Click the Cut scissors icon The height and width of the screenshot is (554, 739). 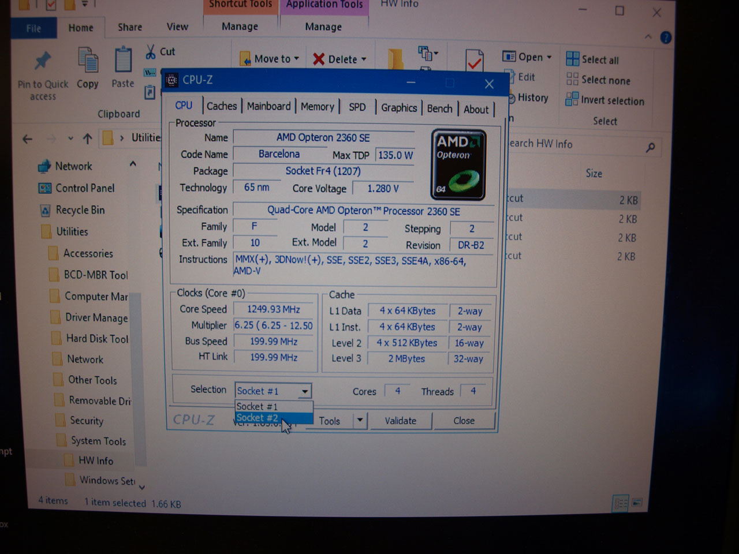click(x=151, y=52)
